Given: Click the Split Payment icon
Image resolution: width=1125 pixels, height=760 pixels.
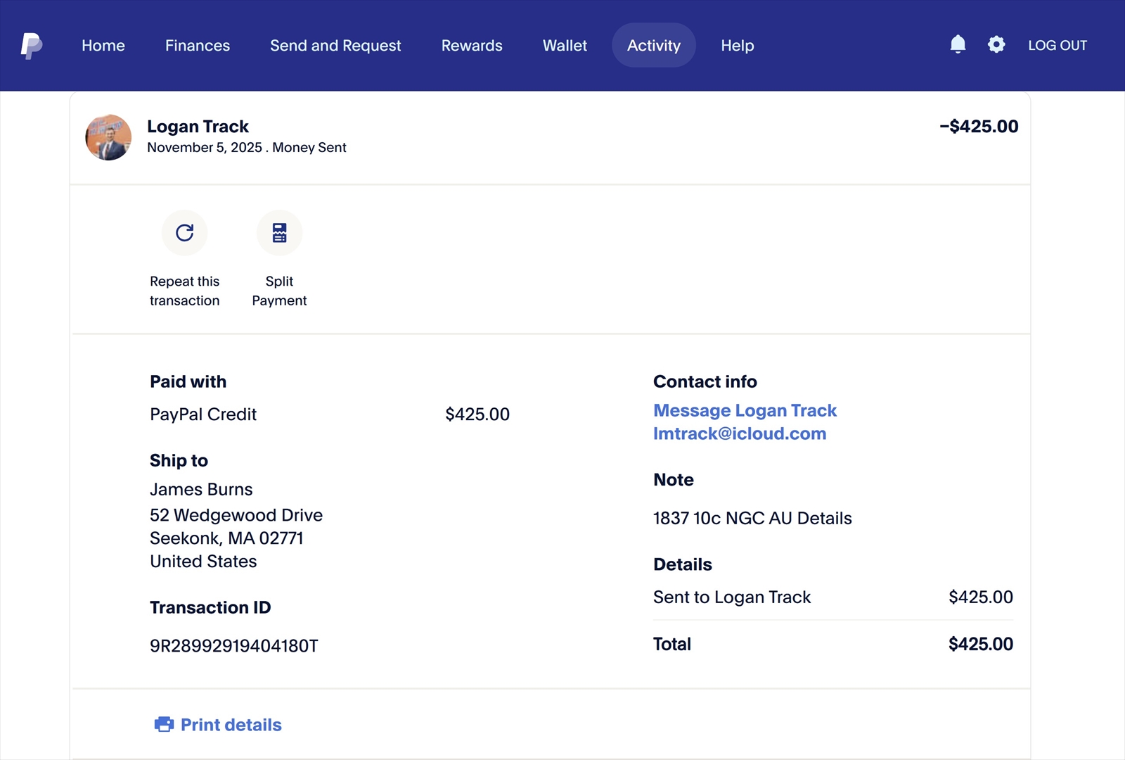Looking at the screenshot, I should coord(279,233).
